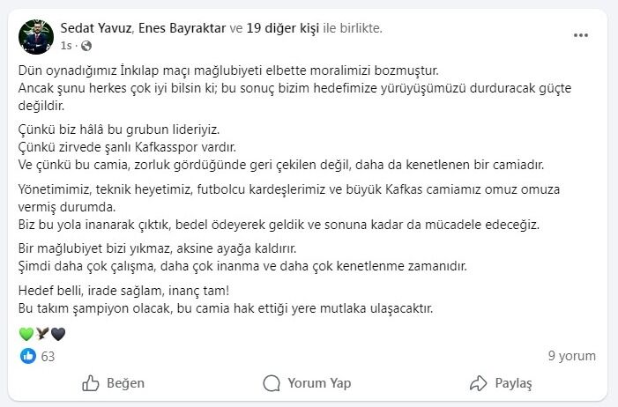Click the Yorum Yap speech bubble icon
Screen dimensions: 618x407
coord(273,382)
